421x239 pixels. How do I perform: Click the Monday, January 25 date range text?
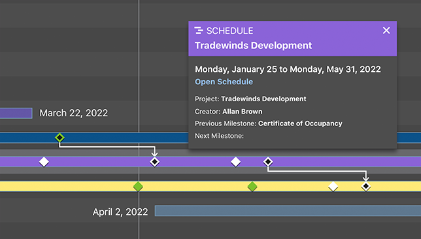pos(288,69)
